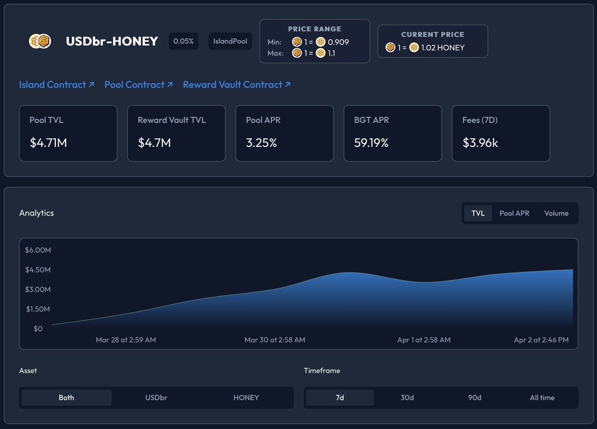Set the timeframe to 30d
The image size is (597, 429).
coord(407,398)
